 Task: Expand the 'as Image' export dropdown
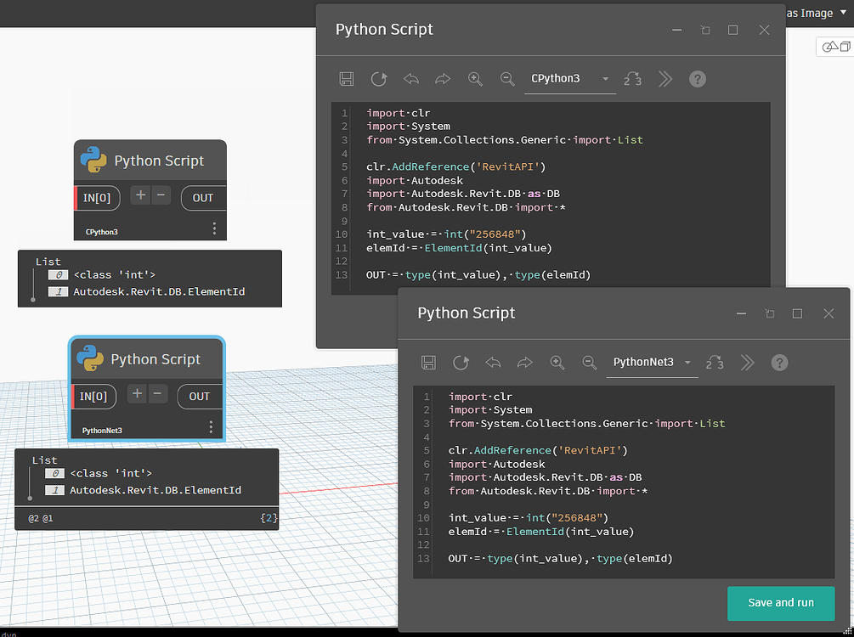tap(842, 13)
